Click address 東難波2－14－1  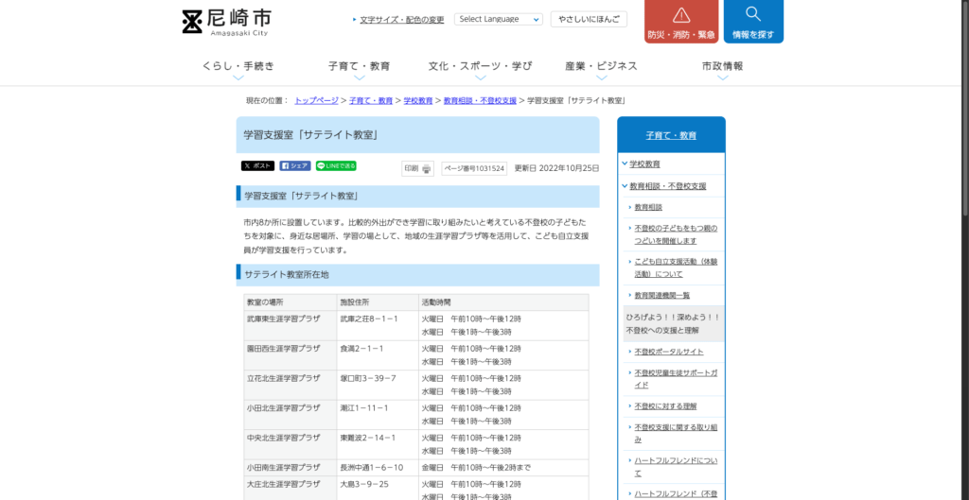(368, 437)
